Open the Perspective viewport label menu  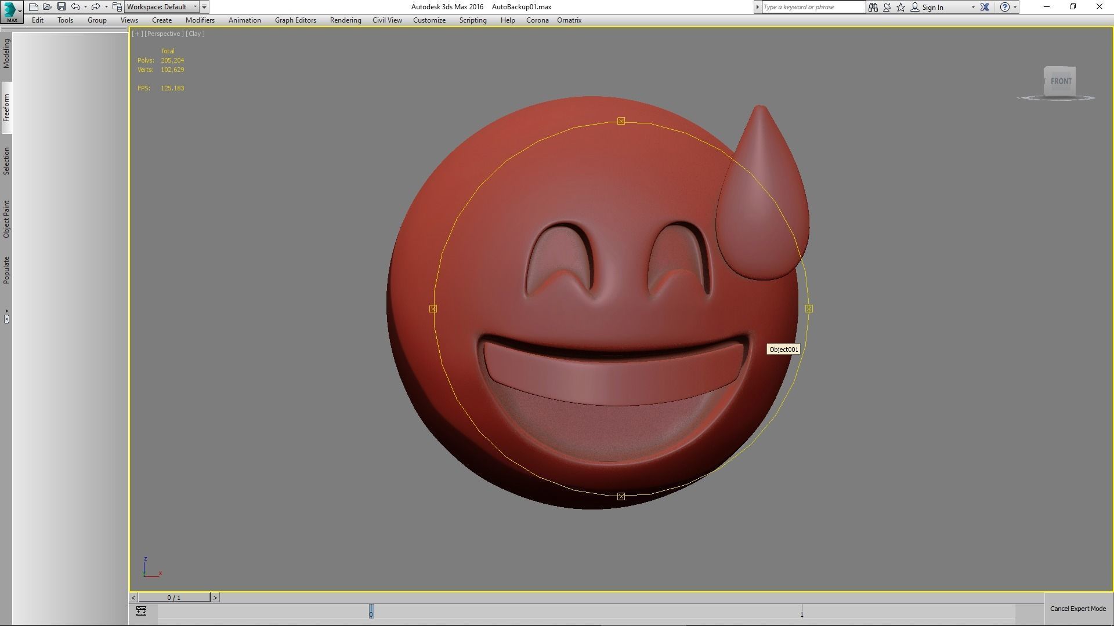(164, 34)
